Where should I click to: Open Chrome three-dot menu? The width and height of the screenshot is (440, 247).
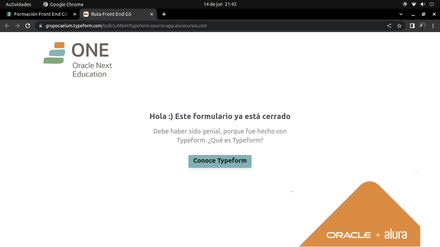pos(433,26)
